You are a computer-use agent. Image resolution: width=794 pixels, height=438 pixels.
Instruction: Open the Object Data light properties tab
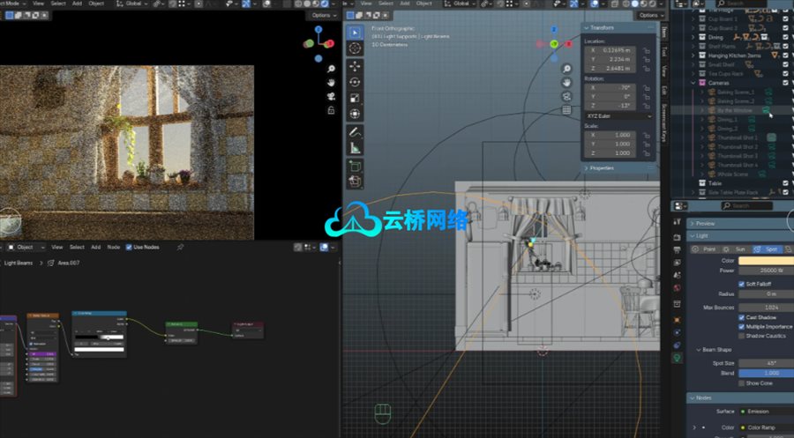pos(677,359)
